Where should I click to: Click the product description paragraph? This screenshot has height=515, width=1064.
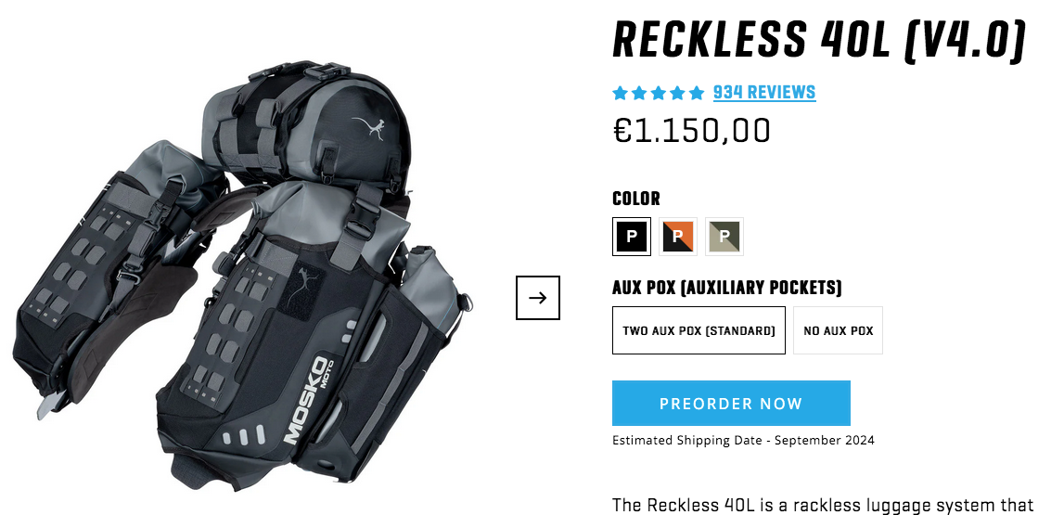pyautogui.click(x=823, y=506)
